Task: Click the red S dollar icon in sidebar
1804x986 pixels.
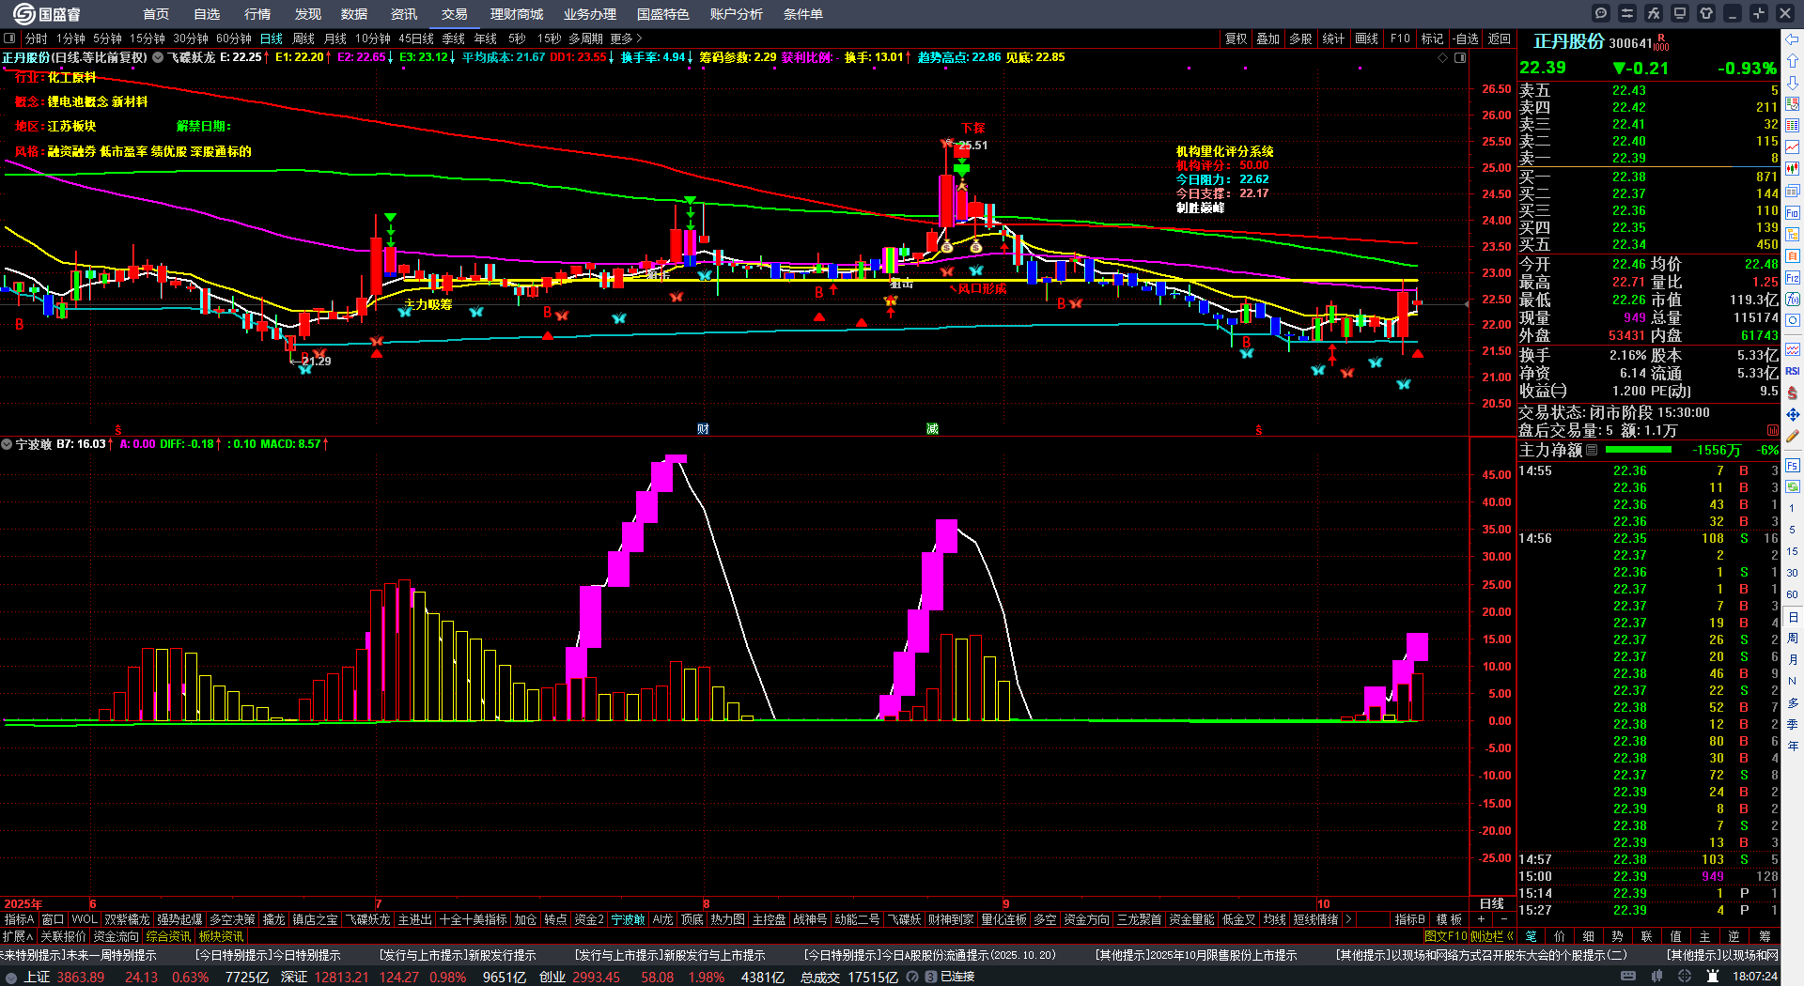Action: (1793, 393)
